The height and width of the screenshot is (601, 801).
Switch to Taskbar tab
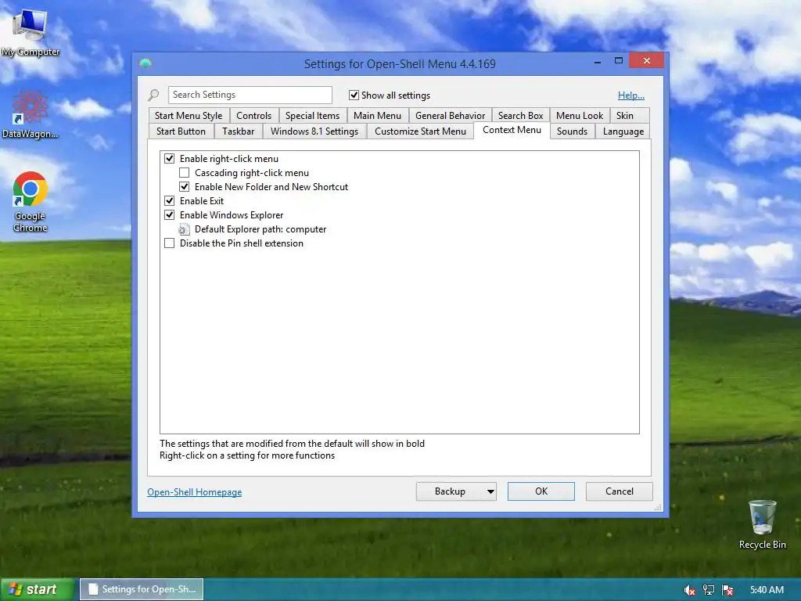click(238, 131)
